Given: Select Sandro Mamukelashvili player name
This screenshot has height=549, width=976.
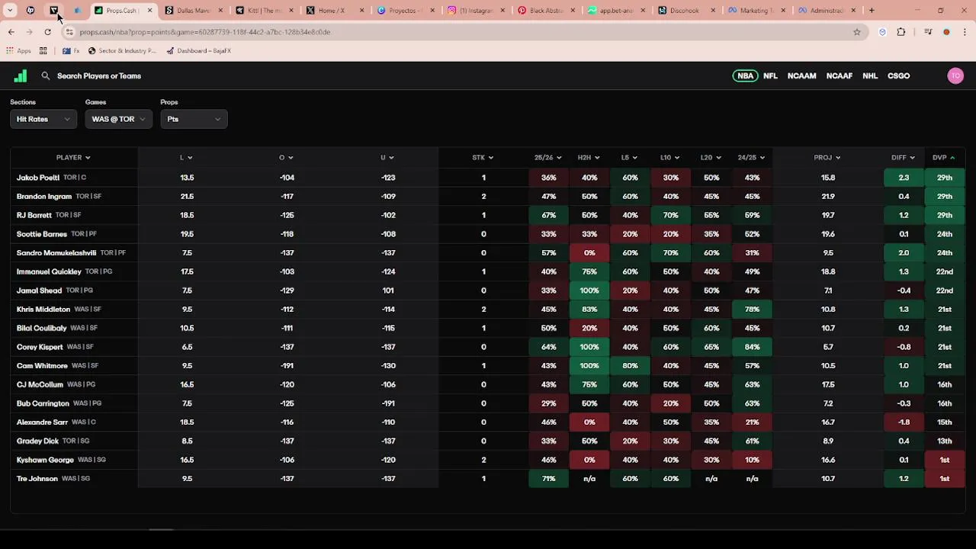Looking at the screenshot, I should tap(56, 252).
